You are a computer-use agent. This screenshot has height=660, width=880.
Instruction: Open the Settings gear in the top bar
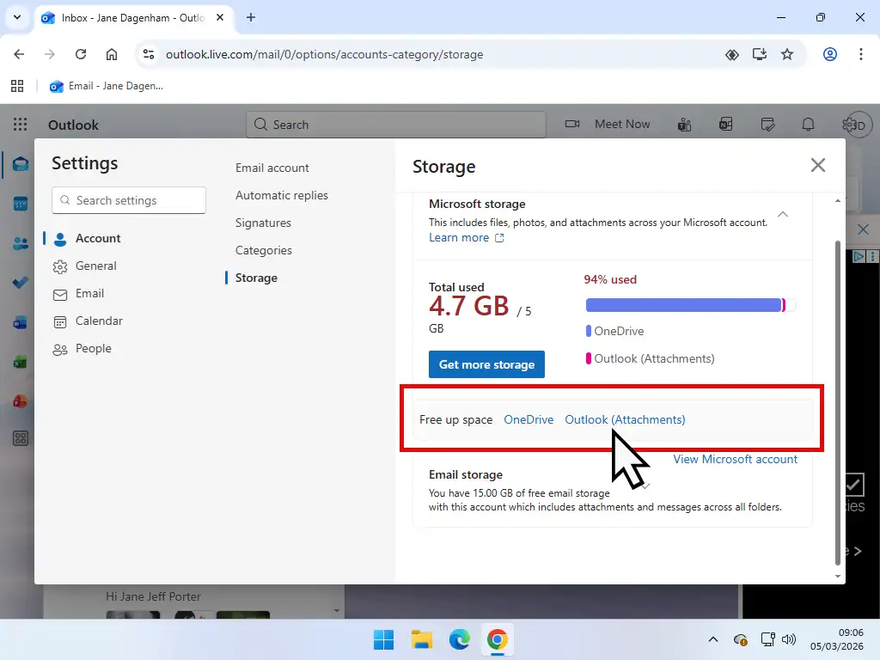849,124
